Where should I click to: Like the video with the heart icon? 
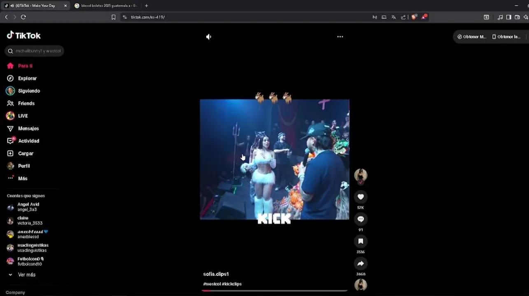pos(361,197)
